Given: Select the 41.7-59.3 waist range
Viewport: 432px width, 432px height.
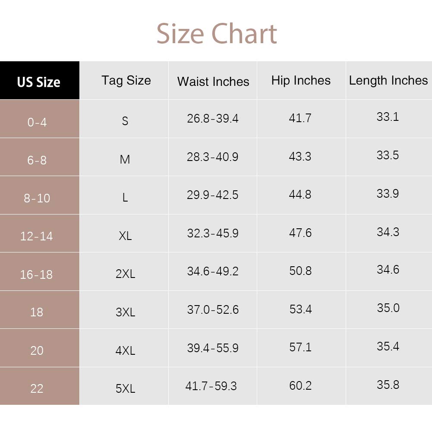Looking at the screenshot, I should (211, 386).
